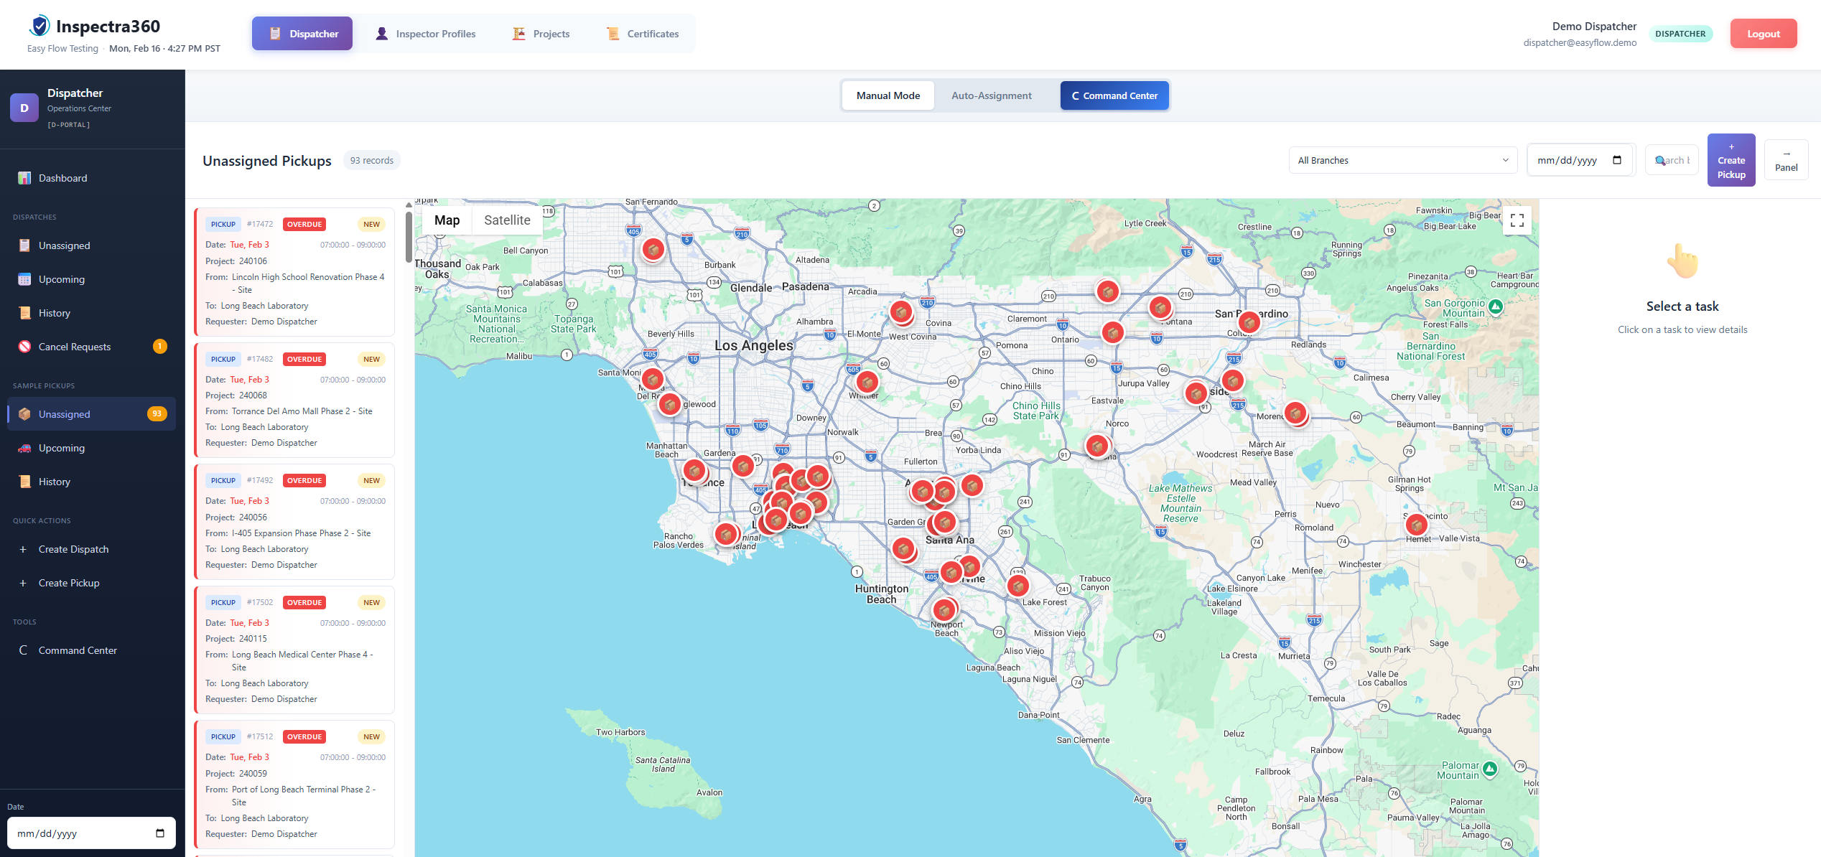Open the Dashboard from the sidebar

(63, 178)
